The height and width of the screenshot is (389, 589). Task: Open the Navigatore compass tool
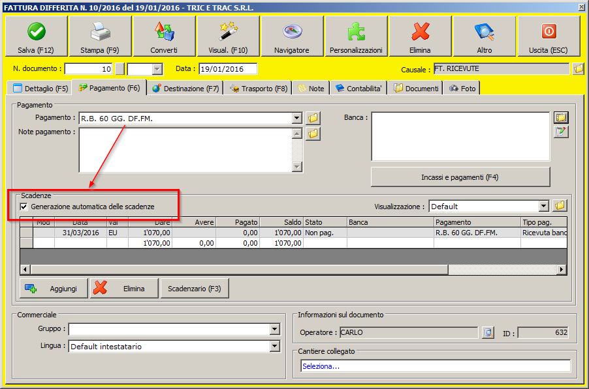click(293, 36)
